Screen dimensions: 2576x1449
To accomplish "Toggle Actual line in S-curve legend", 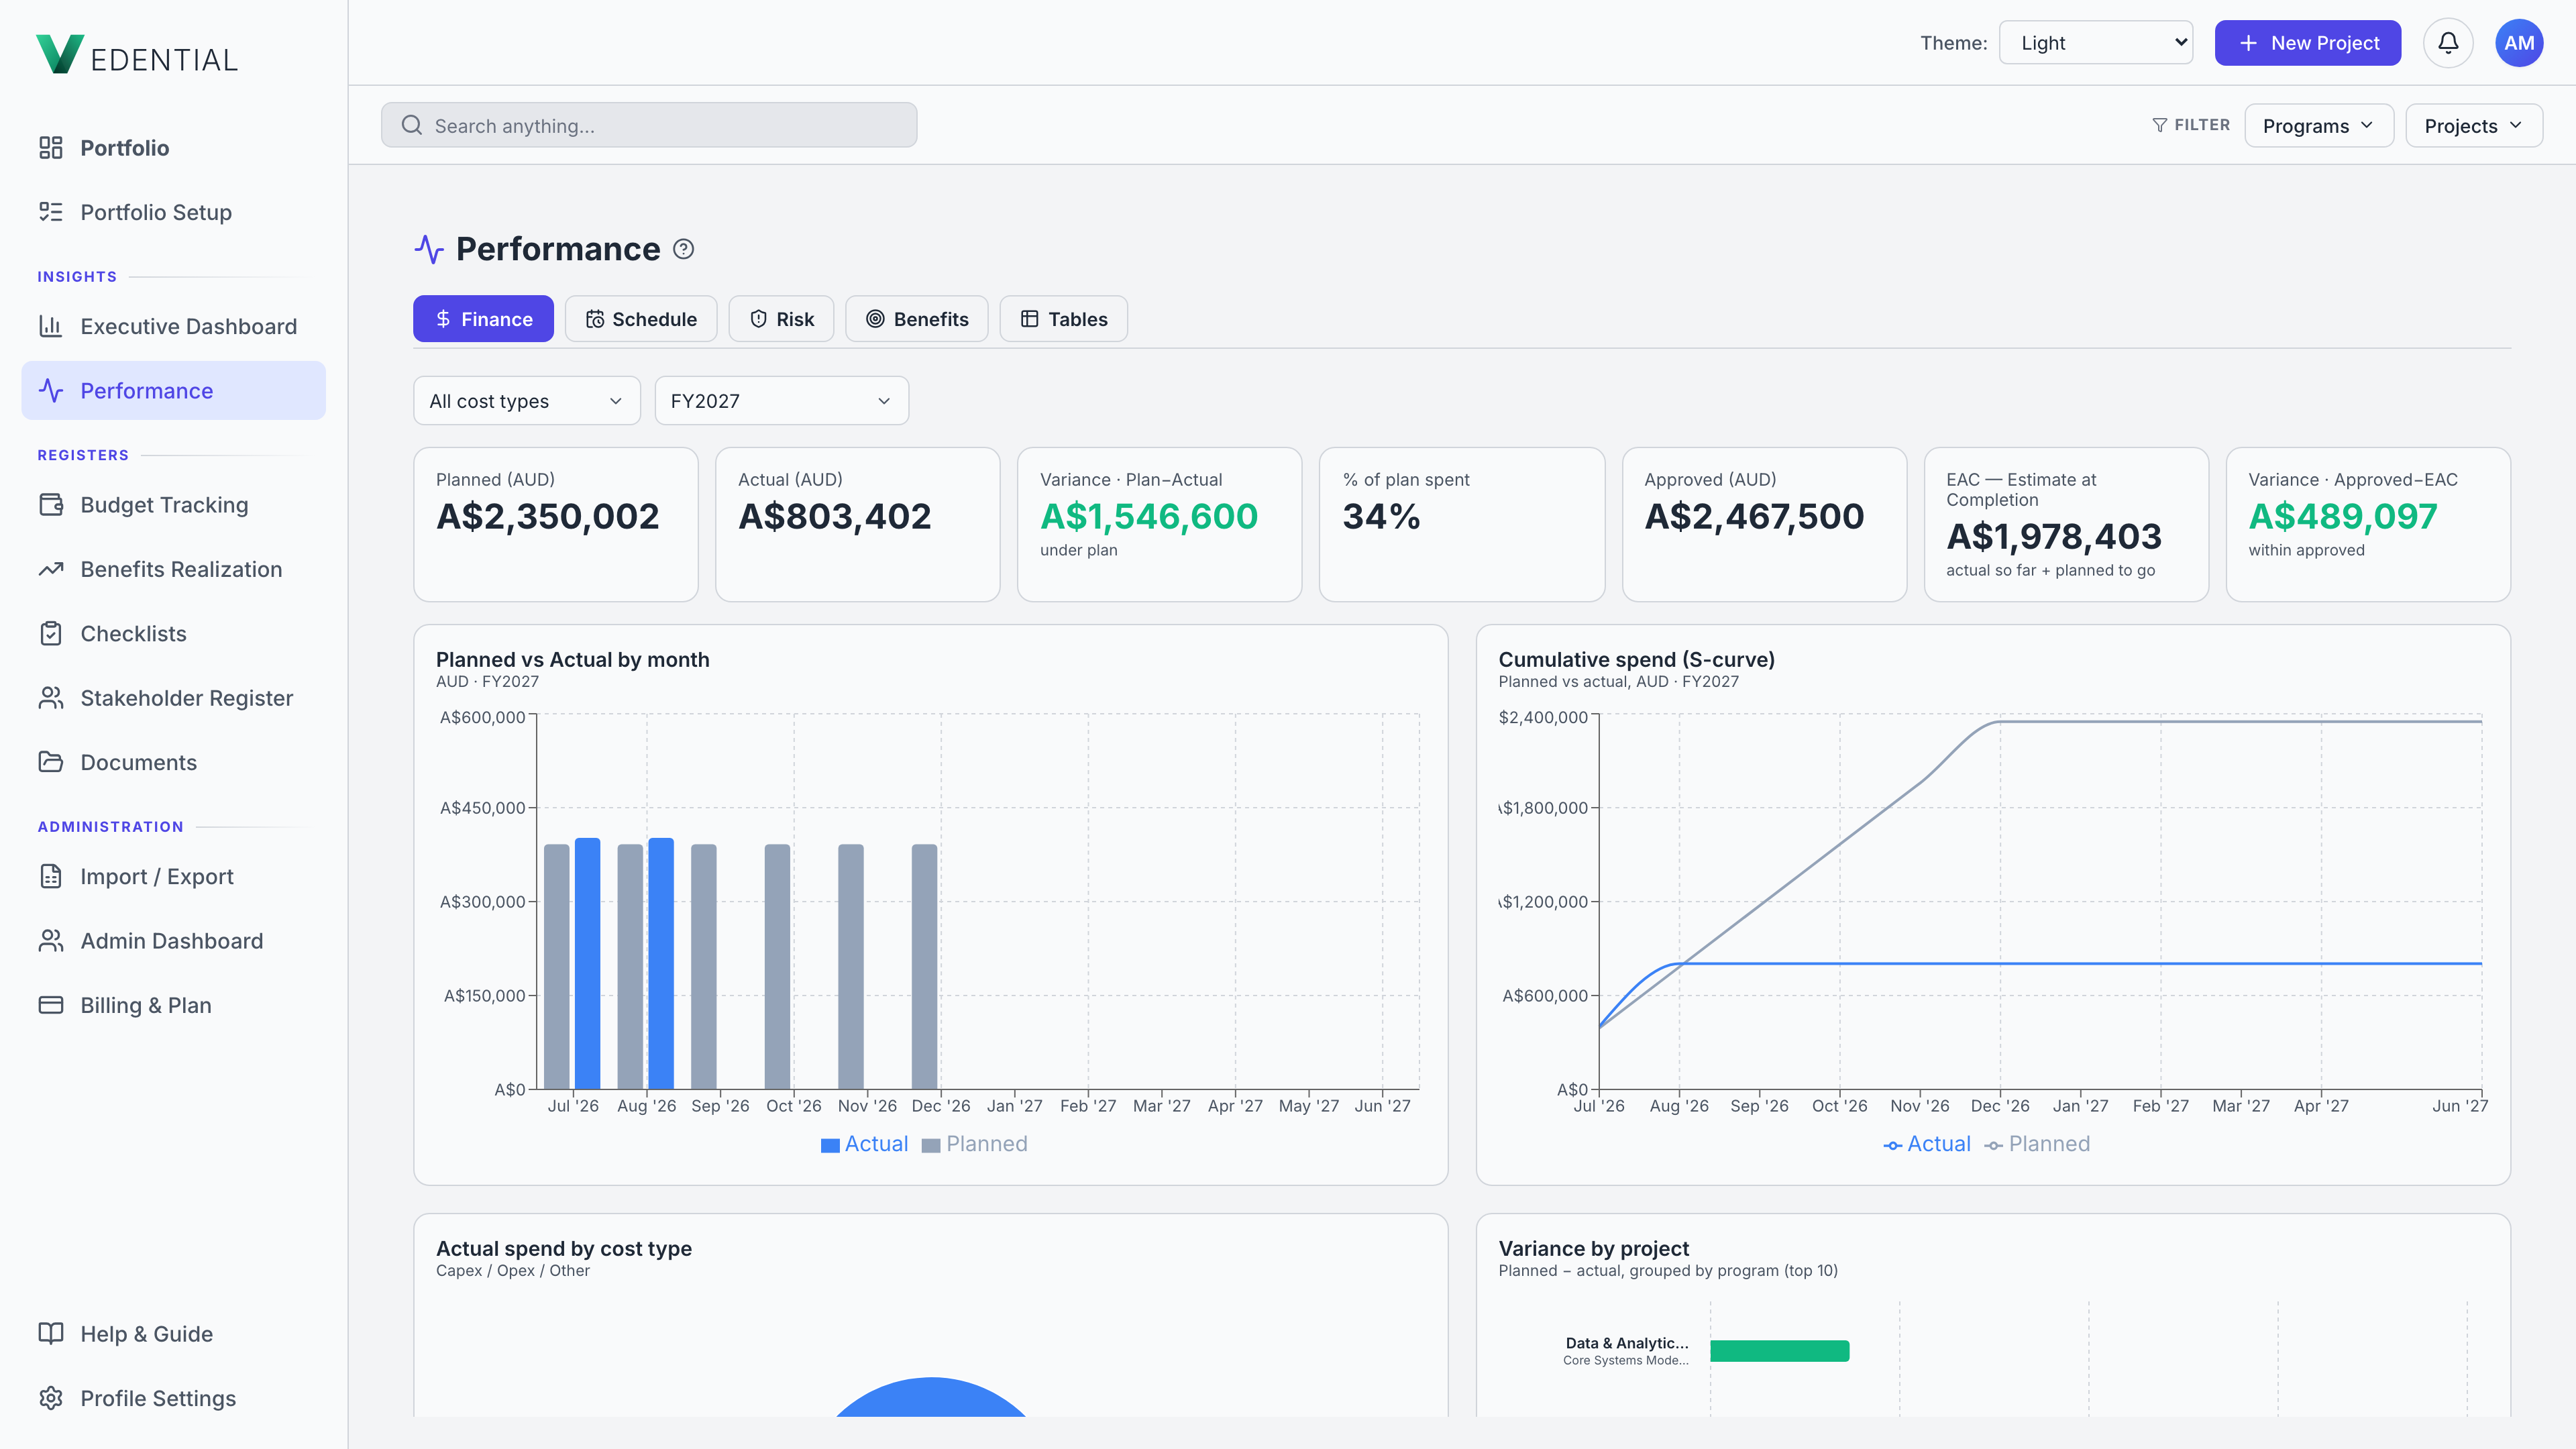I will click(1926, 1144).
